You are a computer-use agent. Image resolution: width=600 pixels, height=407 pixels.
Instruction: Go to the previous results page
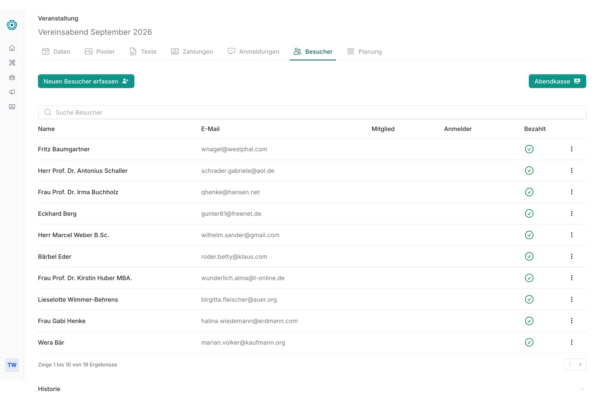coord(570,365)
